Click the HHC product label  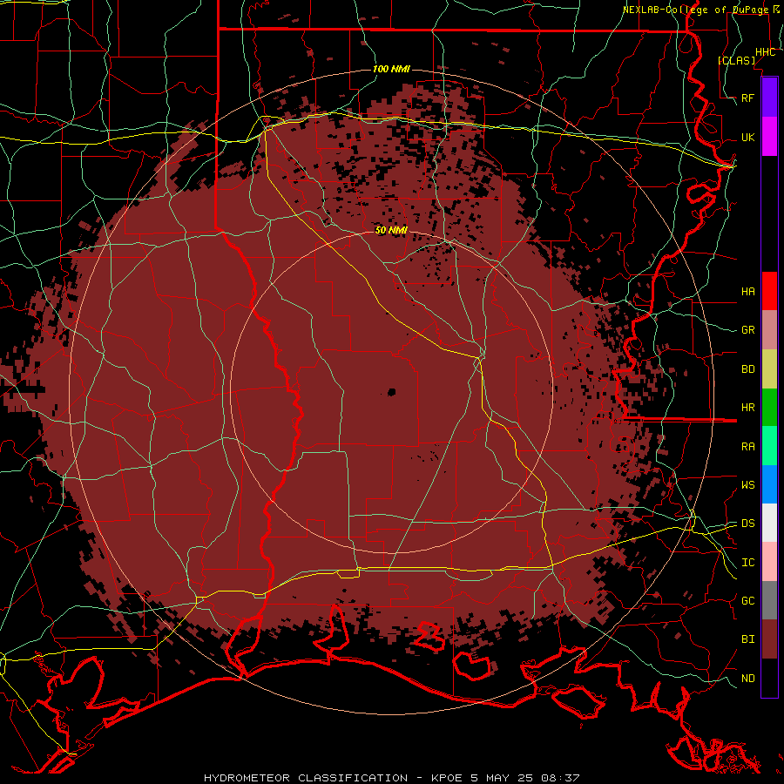765,52
